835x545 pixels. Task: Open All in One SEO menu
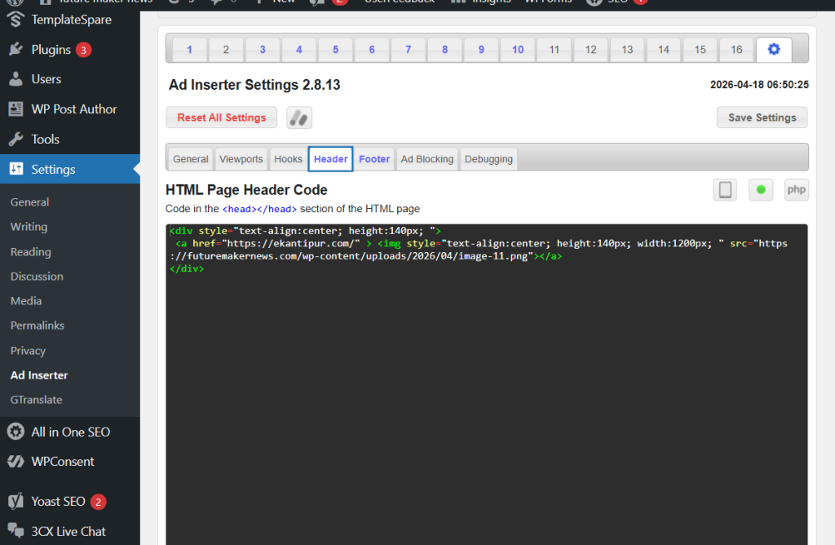70,432
